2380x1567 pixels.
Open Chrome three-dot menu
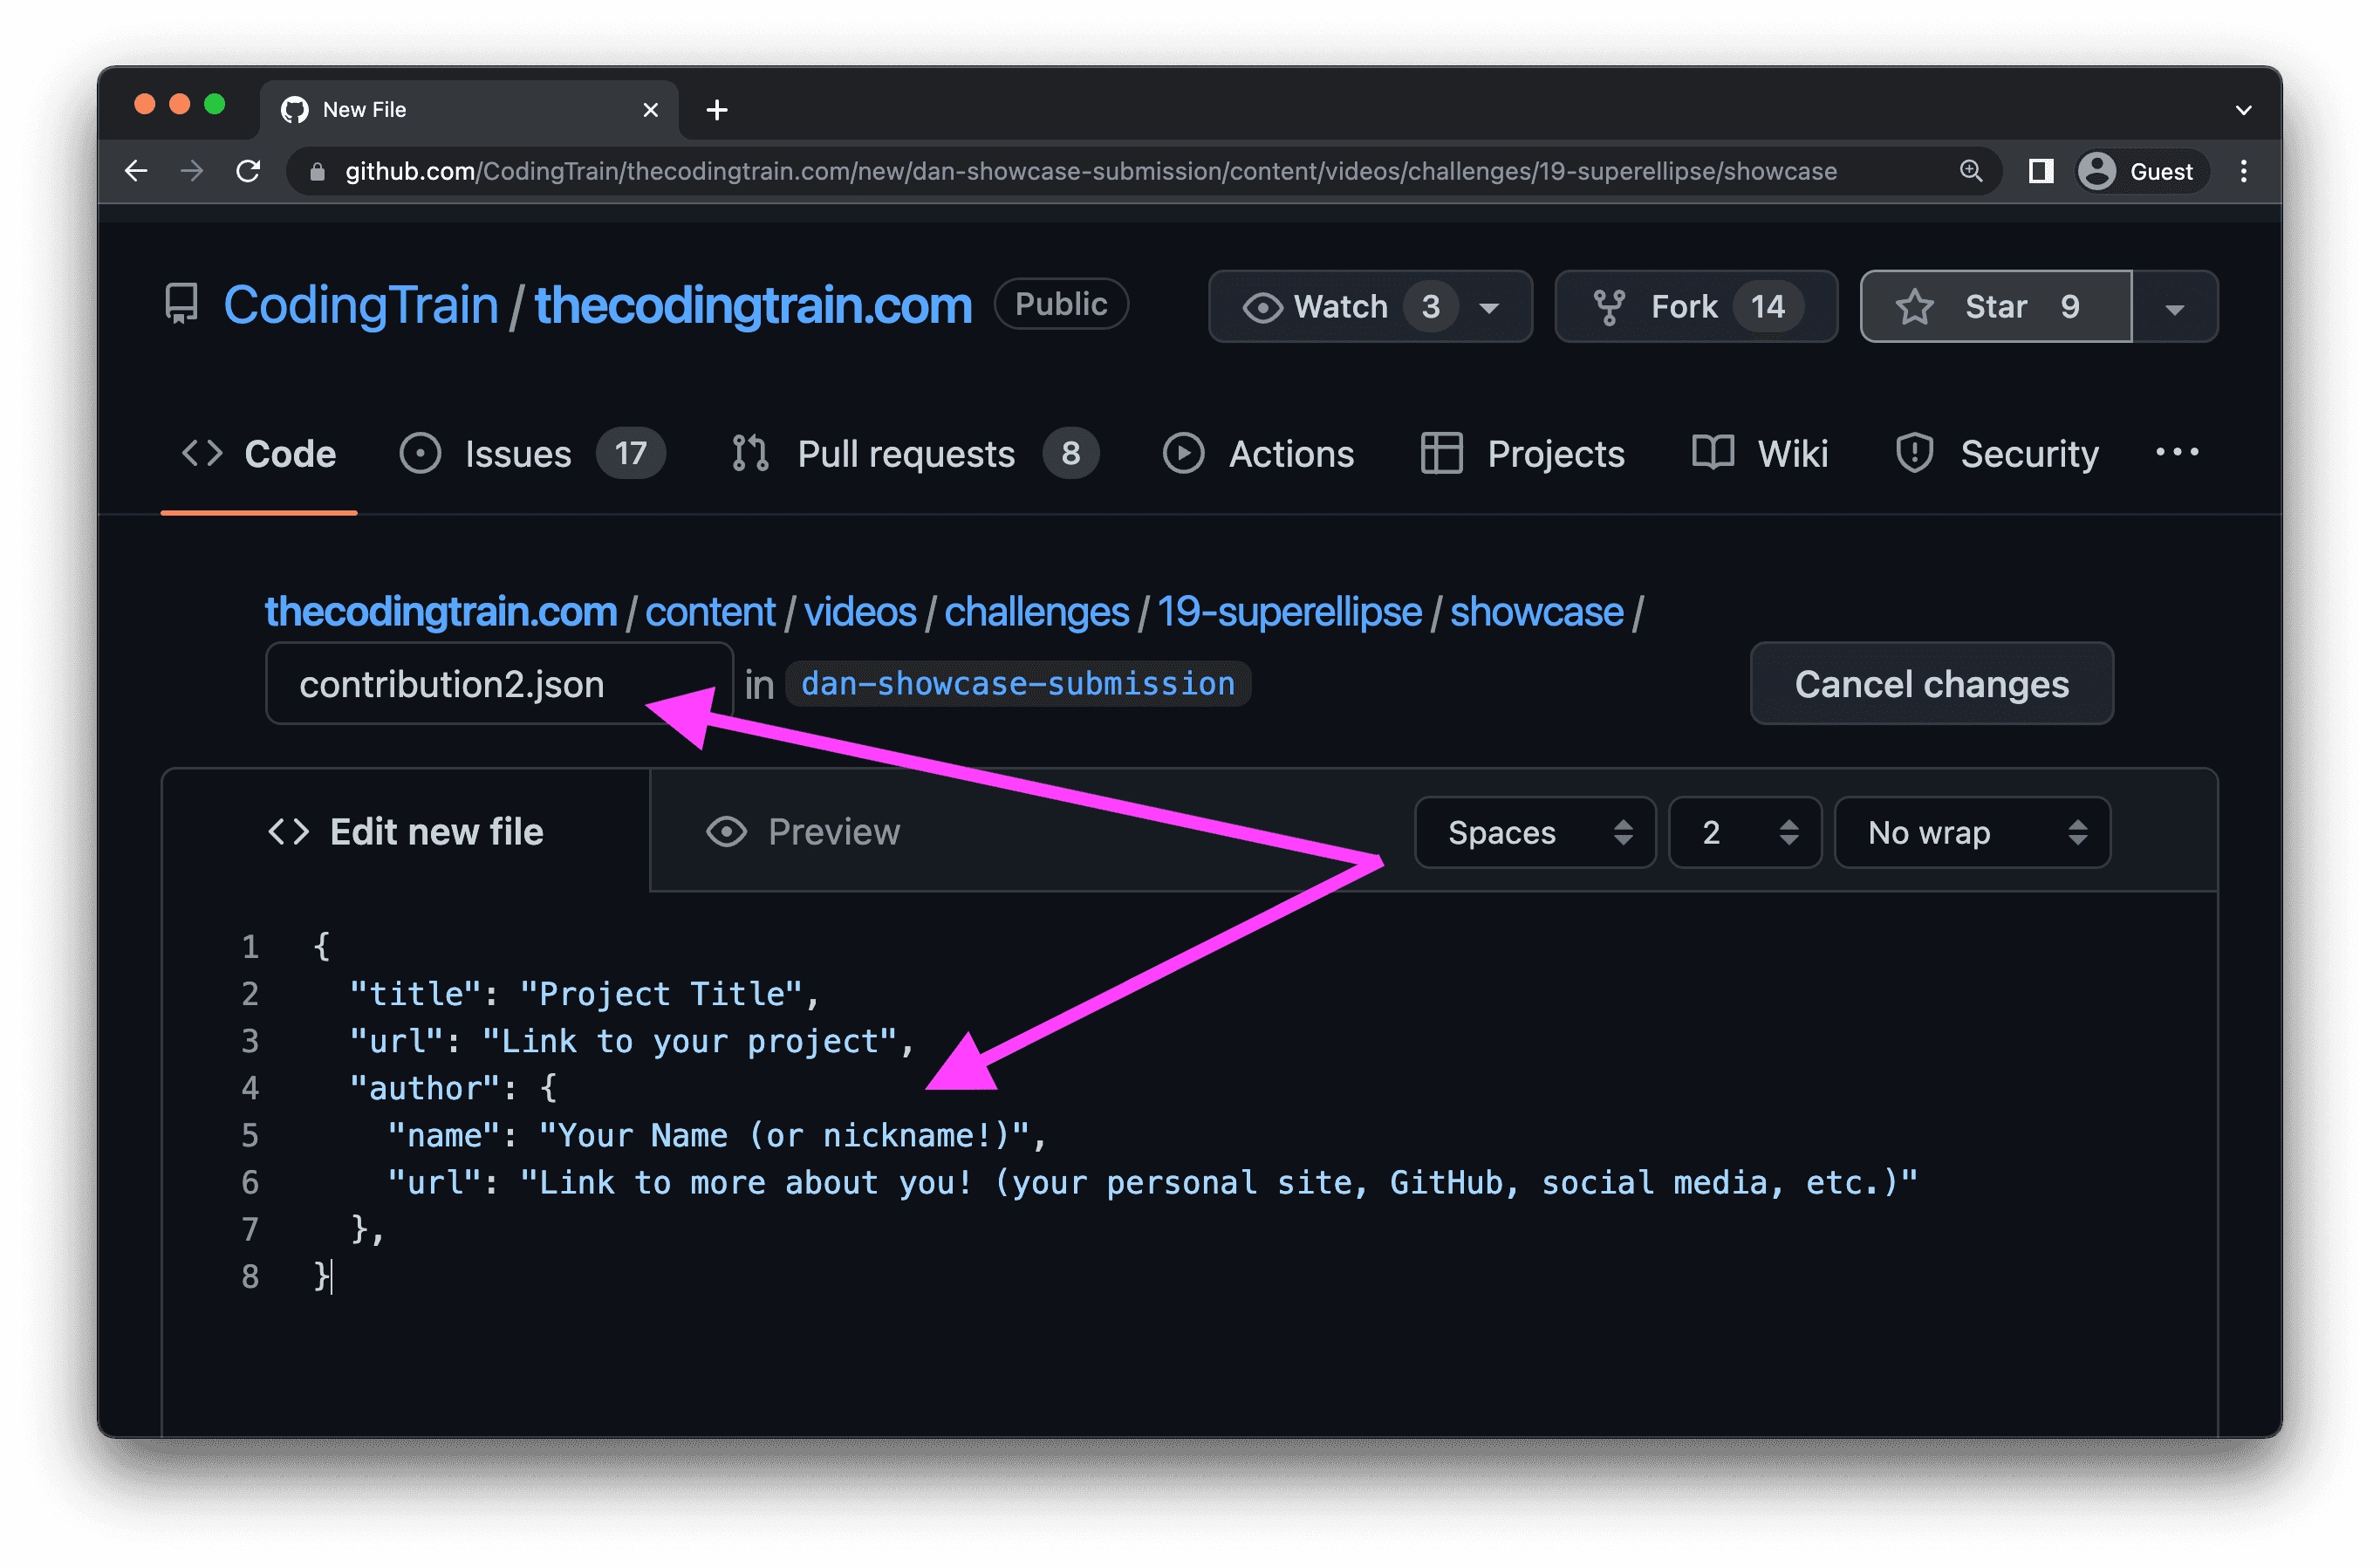point(2243,171)
